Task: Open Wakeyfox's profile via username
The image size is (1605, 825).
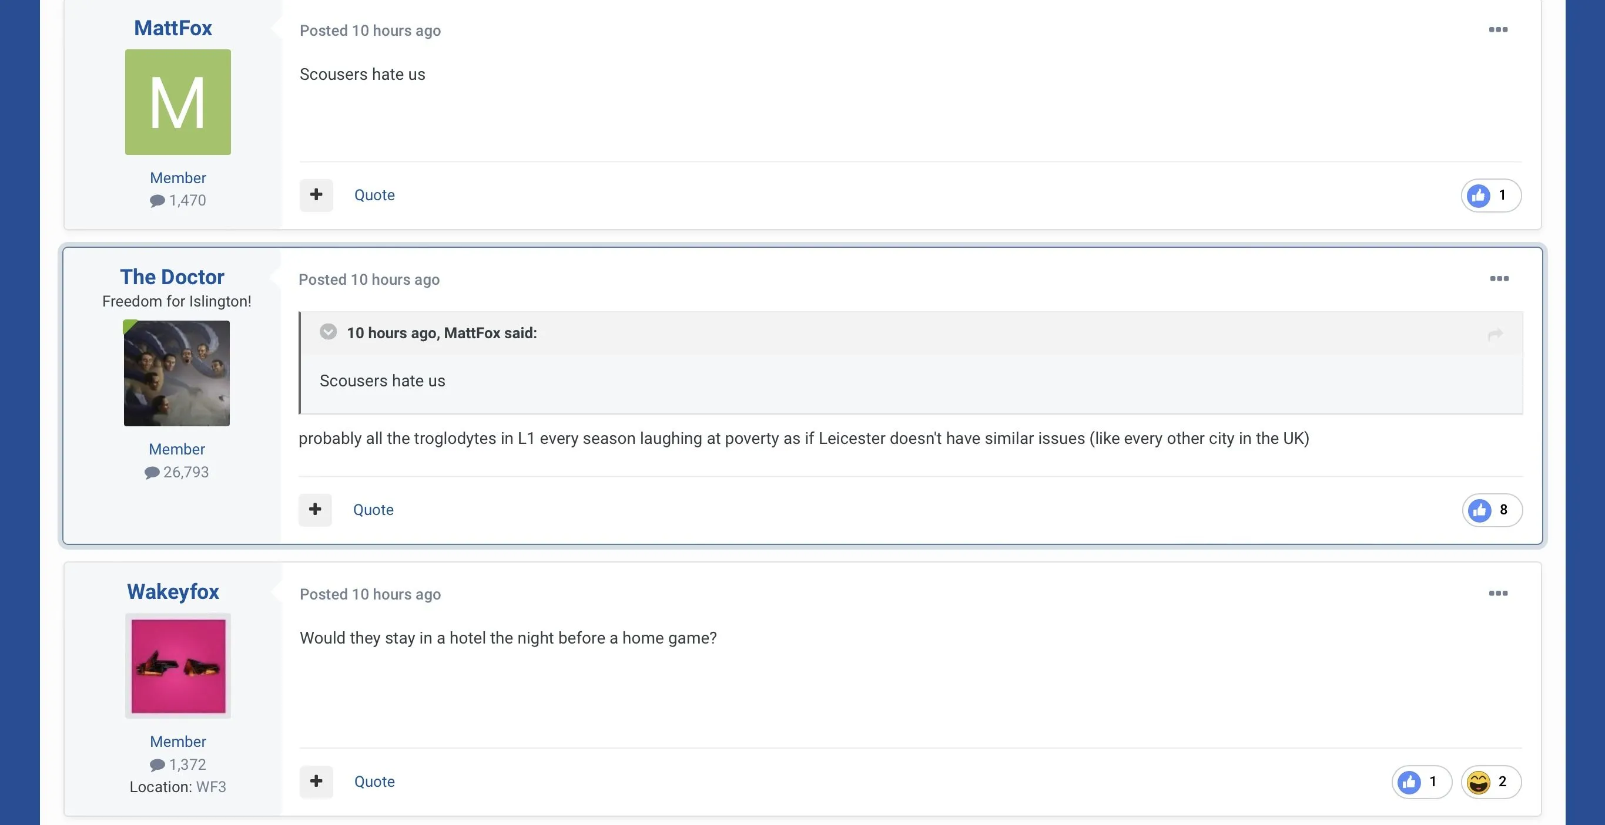Action: click(173, 591)
